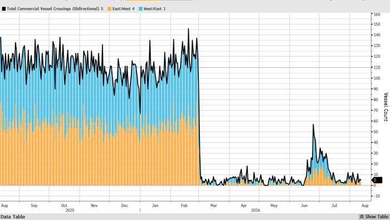Click the black Total Commercial Vessel Crossings legend swatch
This screenshot has height=220, width=390.
click(4, 9)
